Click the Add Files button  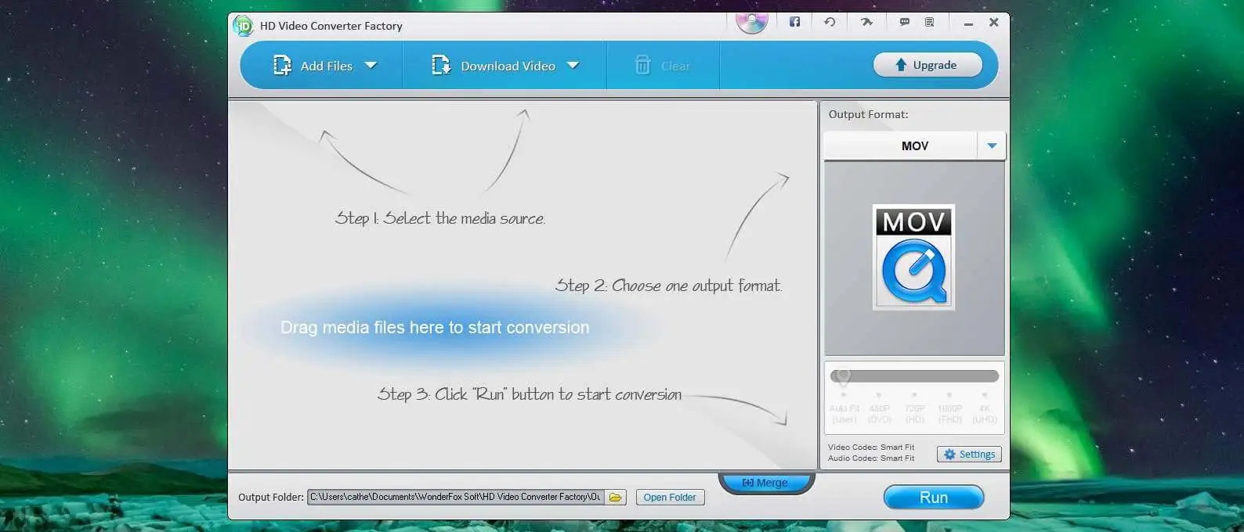click(313, 66)
